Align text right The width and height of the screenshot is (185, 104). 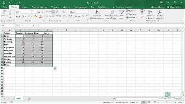[53, 16]
